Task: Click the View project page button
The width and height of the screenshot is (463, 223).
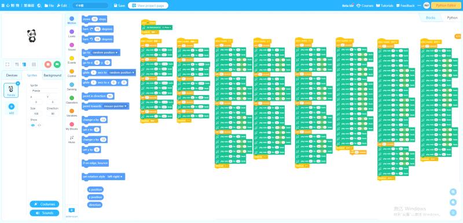Action: [x=148, y=6]
